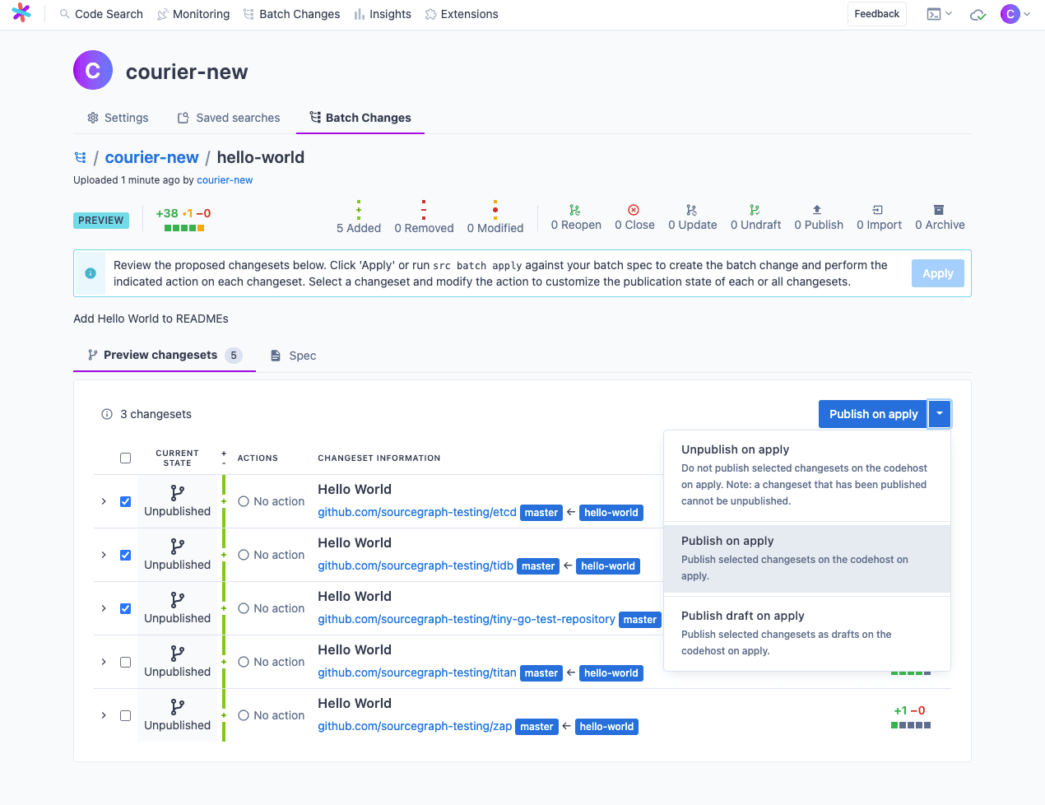Open the Saved searches tab

[229, 118]
